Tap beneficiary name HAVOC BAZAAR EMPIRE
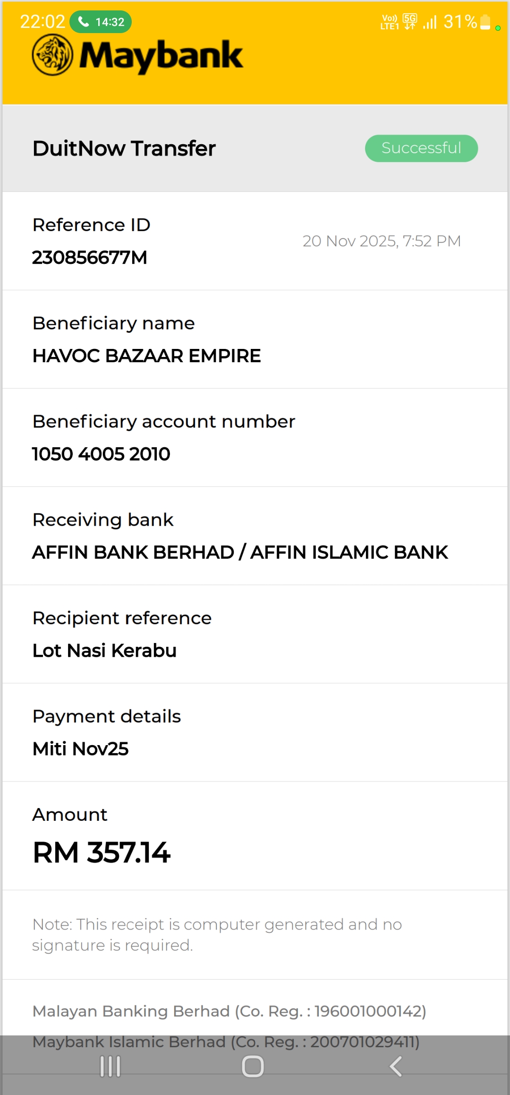510x1095 pixels. pyautogui.click(x=146, y=356)
